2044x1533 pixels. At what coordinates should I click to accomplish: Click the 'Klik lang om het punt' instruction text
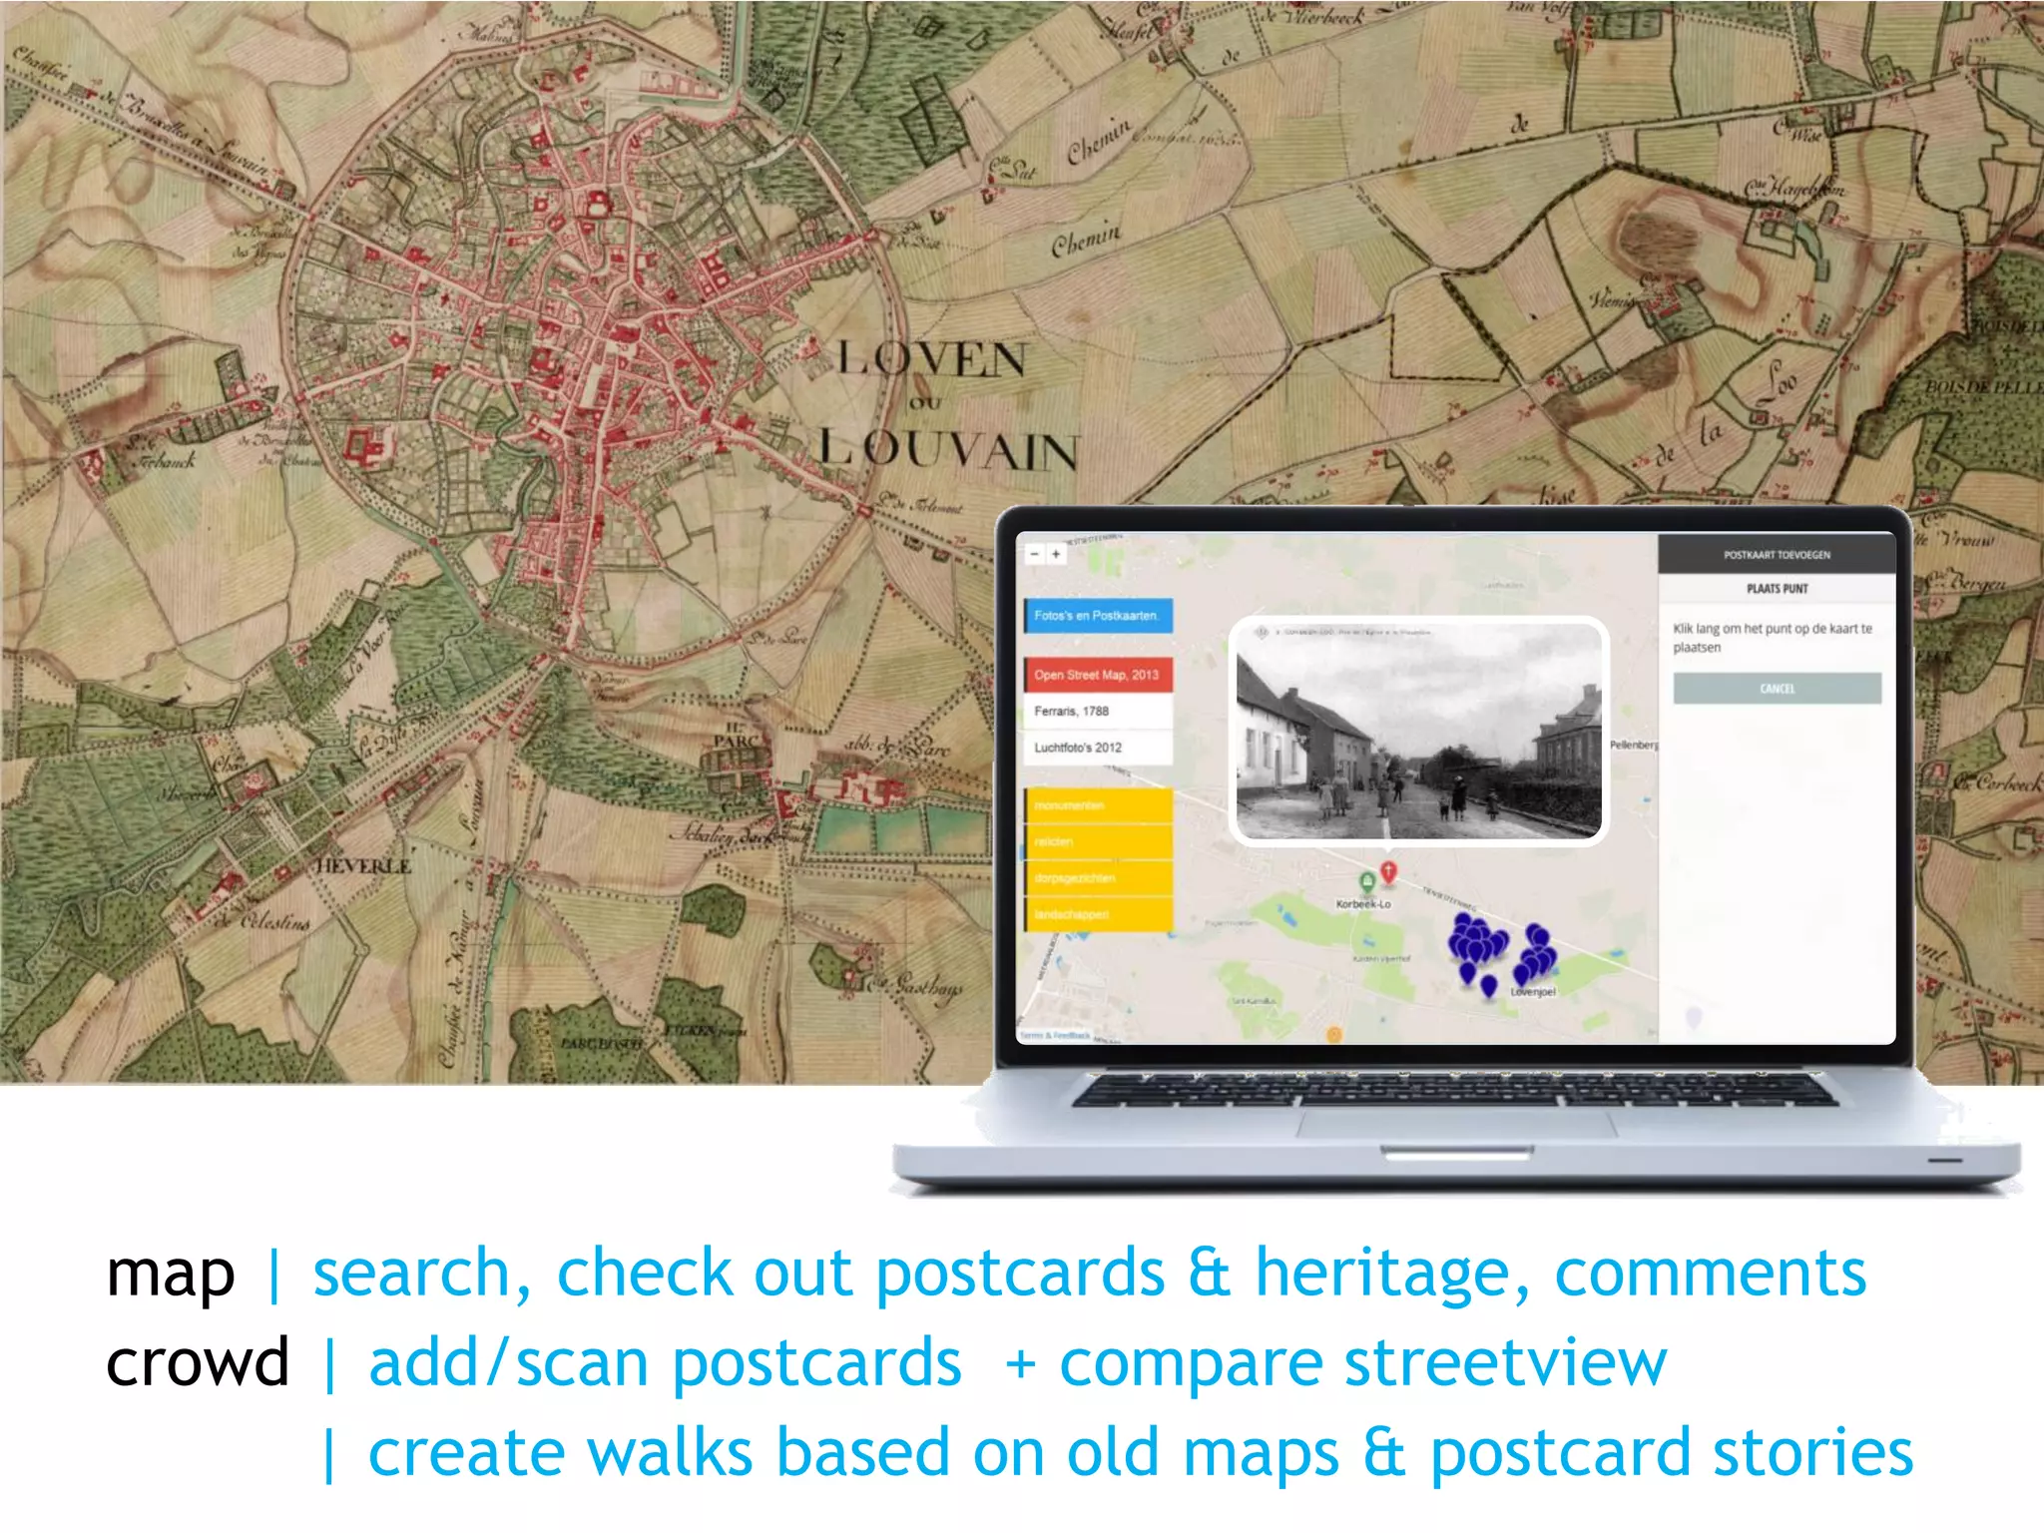pos(1773,638)
